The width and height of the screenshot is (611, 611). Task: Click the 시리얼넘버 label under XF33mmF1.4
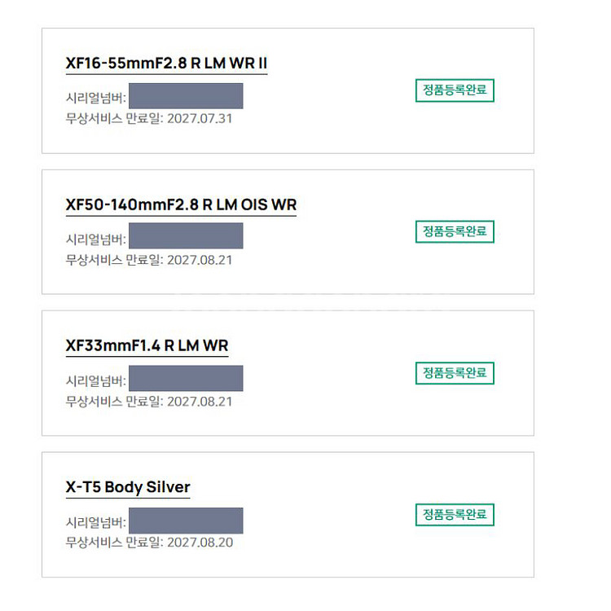(95, 381)
